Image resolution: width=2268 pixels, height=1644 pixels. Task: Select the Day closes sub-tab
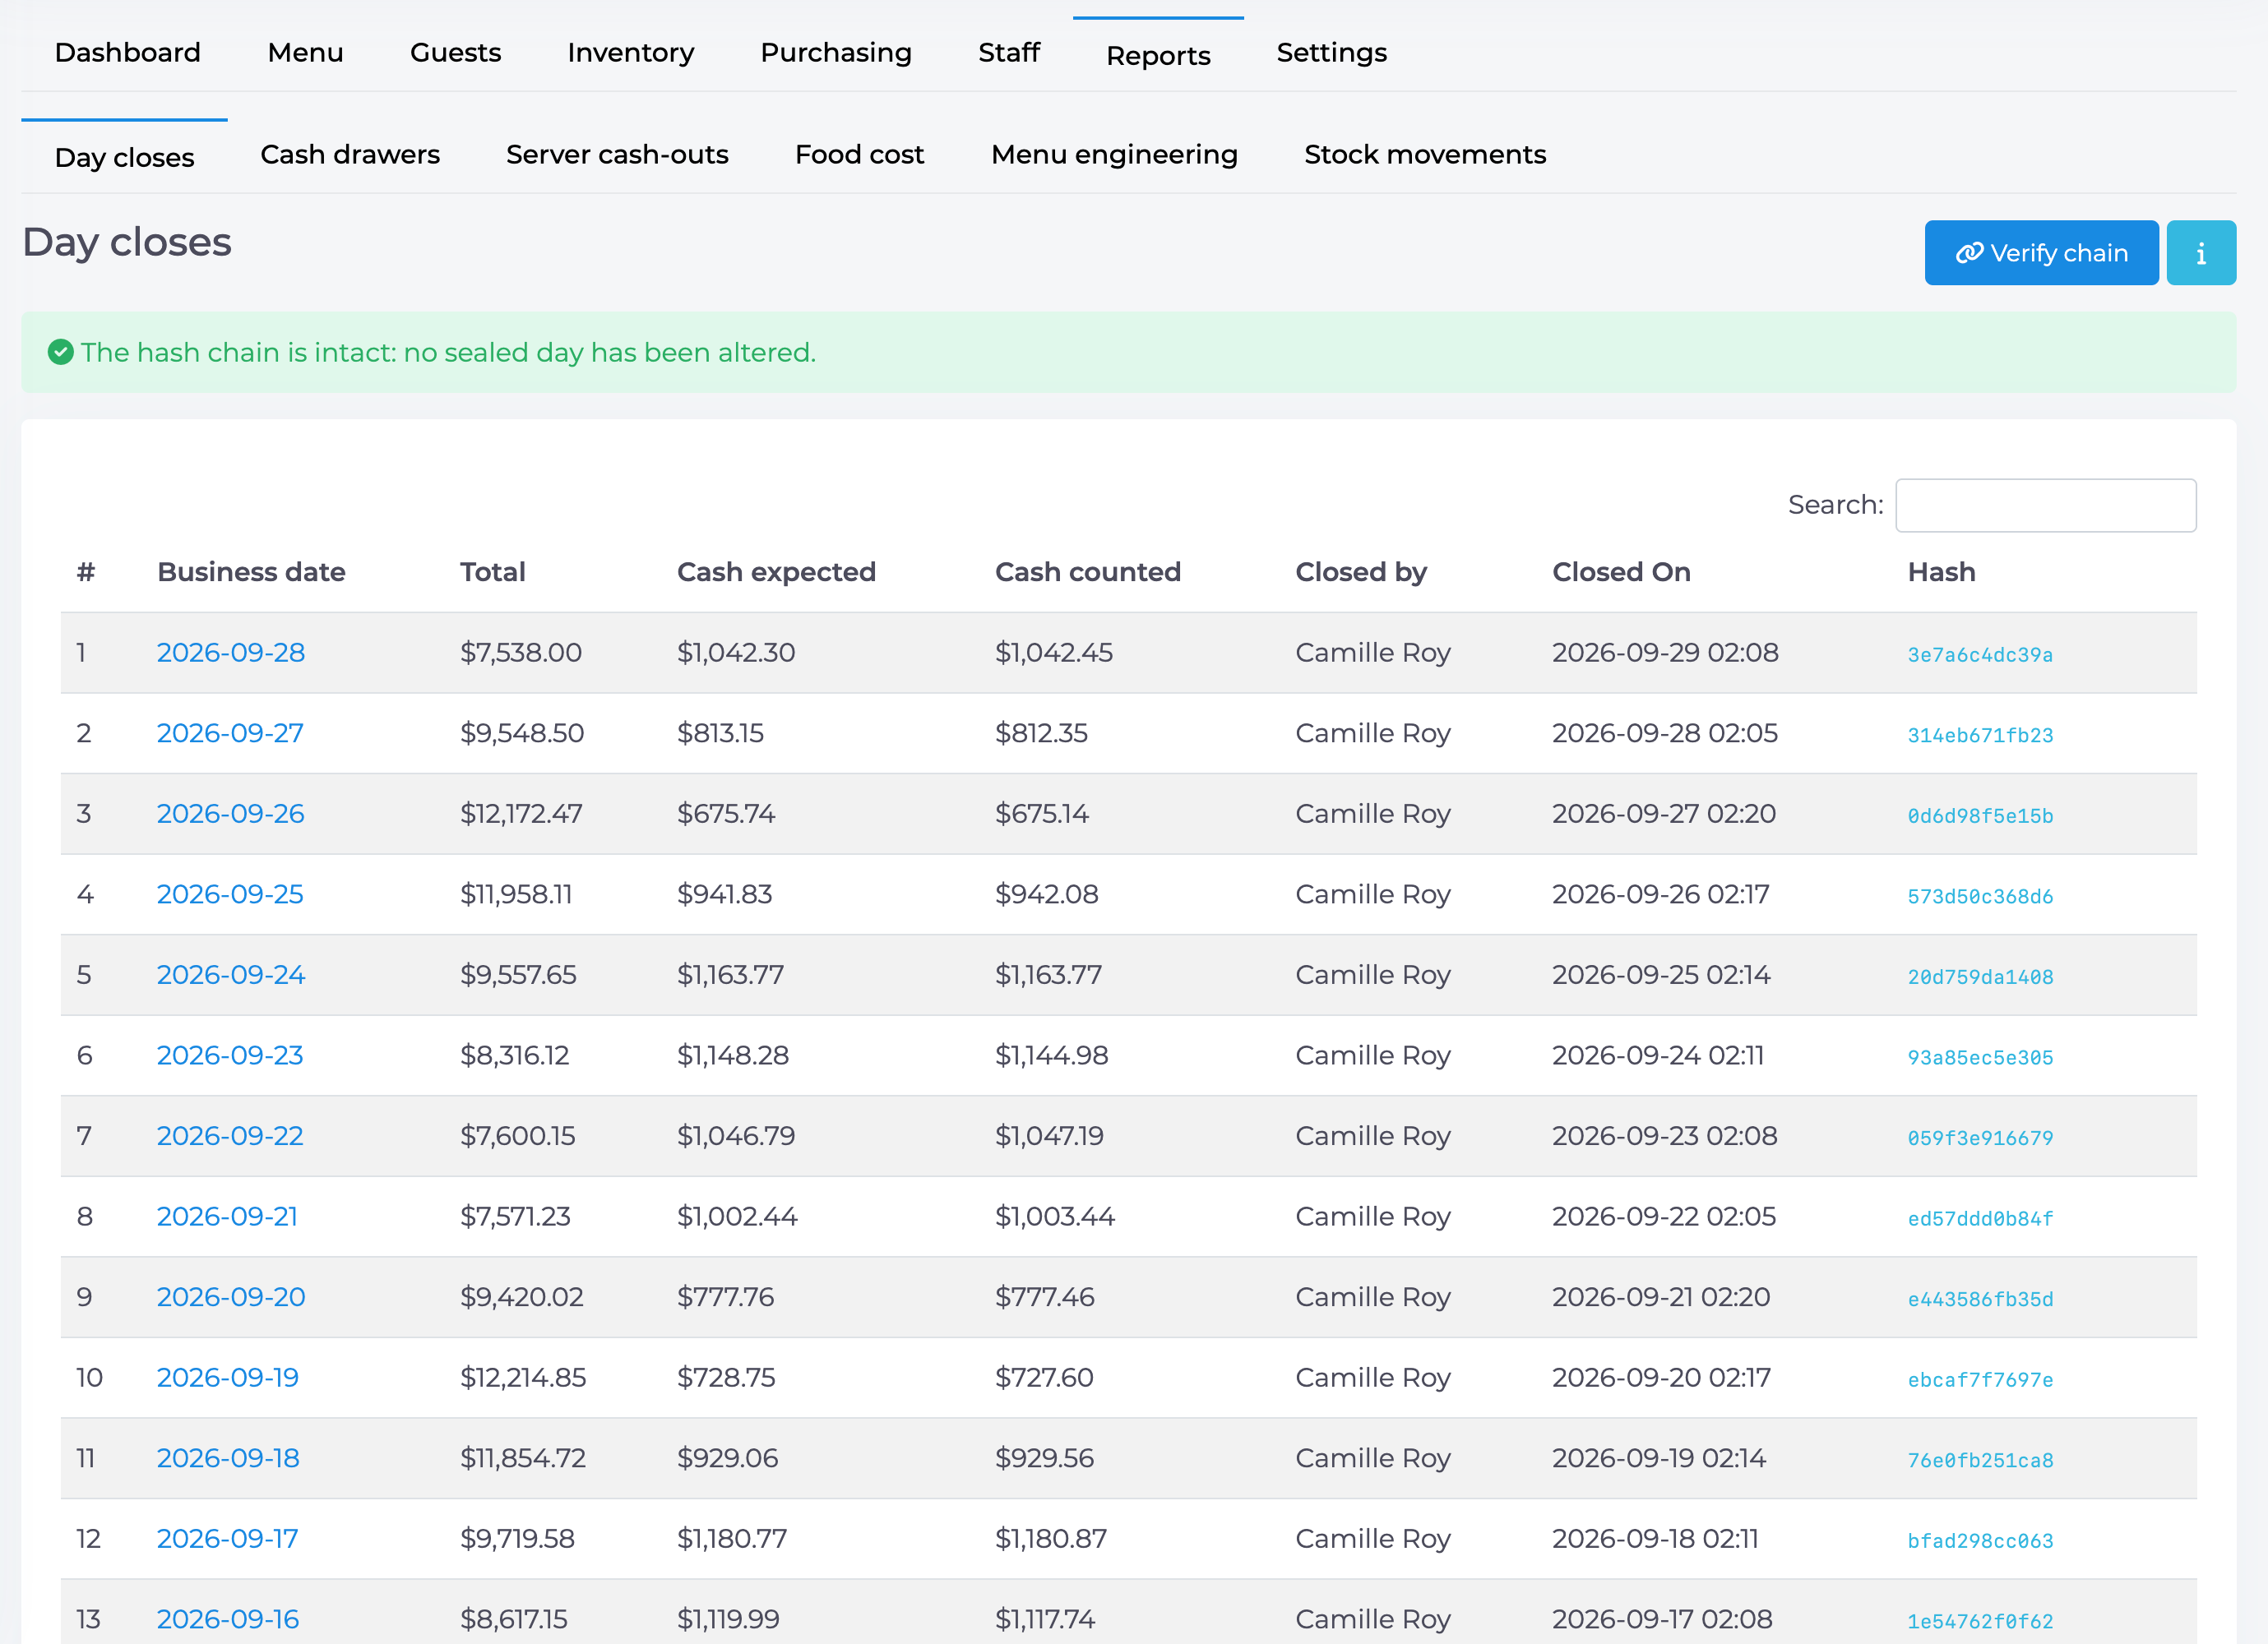(x=124, y=158)
